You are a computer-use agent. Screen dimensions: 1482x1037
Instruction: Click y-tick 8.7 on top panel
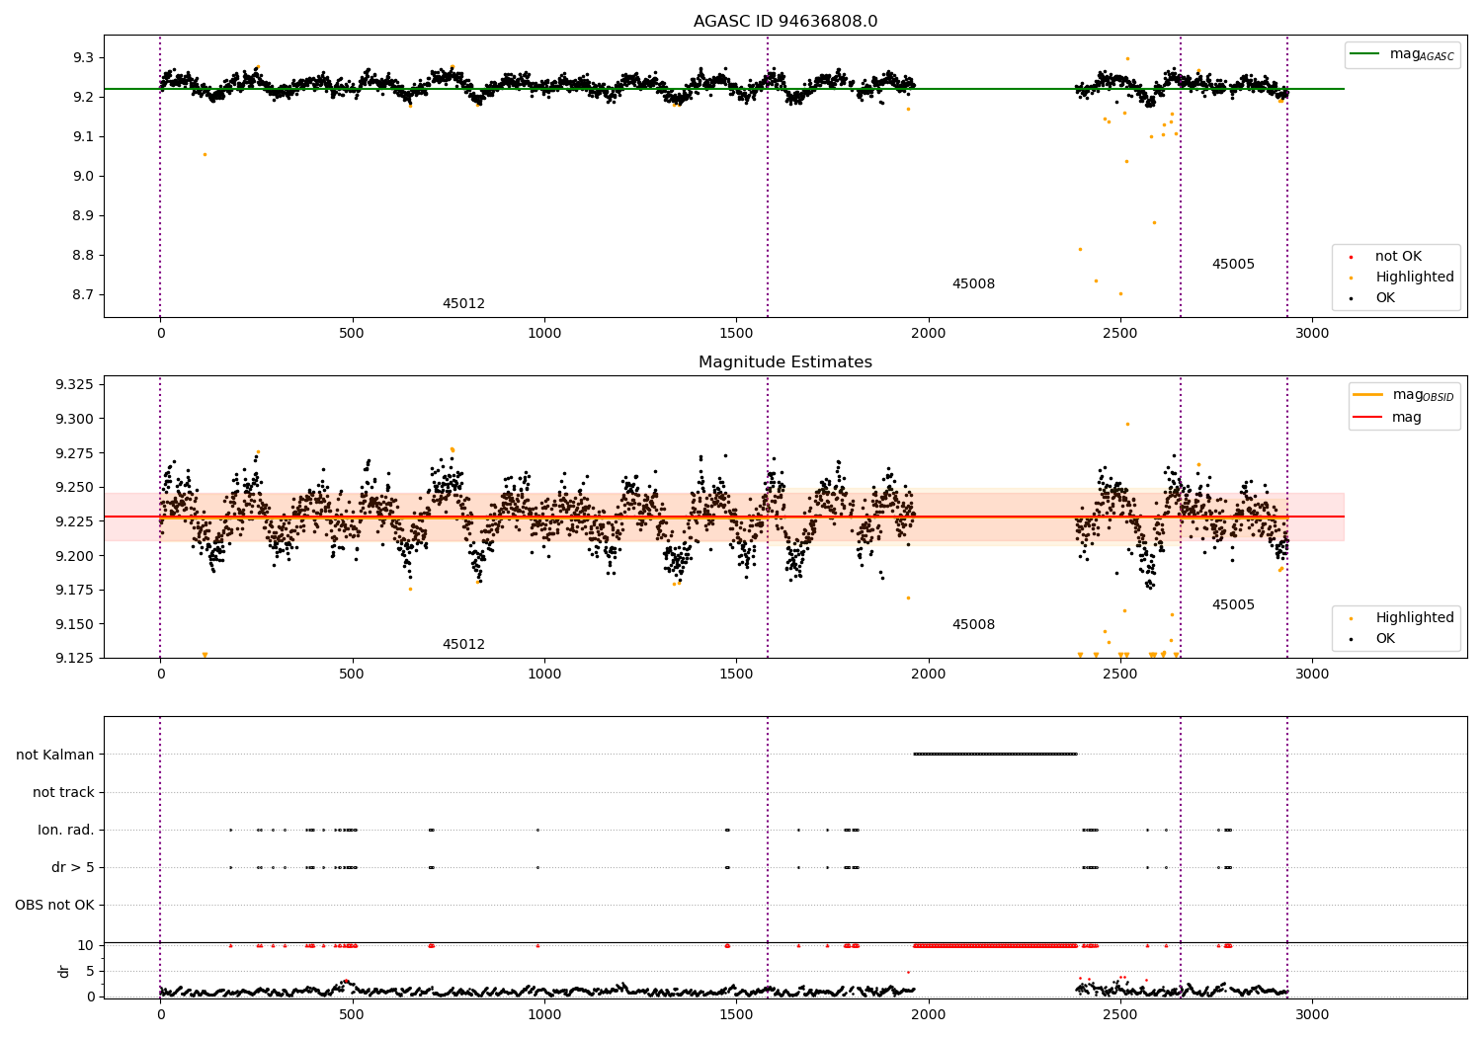83,294
